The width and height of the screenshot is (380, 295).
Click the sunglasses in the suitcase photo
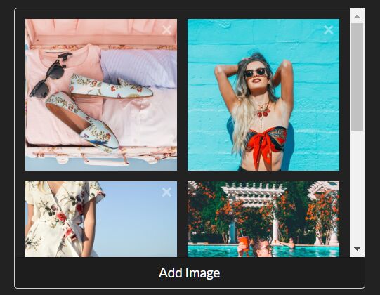50,76
